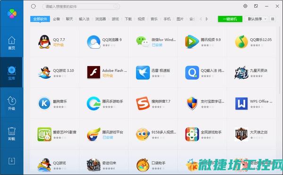Click the QQ浏览器 9 icon
This screenshot has height=175, width=283.
(93, 42)
